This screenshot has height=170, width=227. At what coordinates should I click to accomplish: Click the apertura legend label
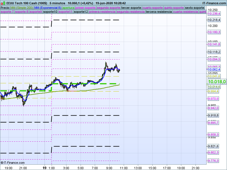(68, 8)
